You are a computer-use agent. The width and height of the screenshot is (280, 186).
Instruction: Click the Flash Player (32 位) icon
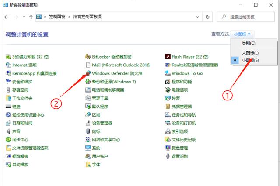tap(168, 57)
